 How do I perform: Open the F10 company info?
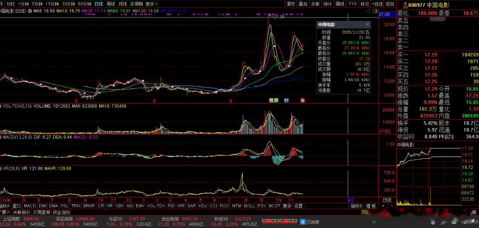tap(353, 4)
